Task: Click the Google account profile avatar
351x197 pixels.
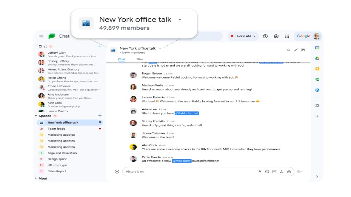Action: 317,36
